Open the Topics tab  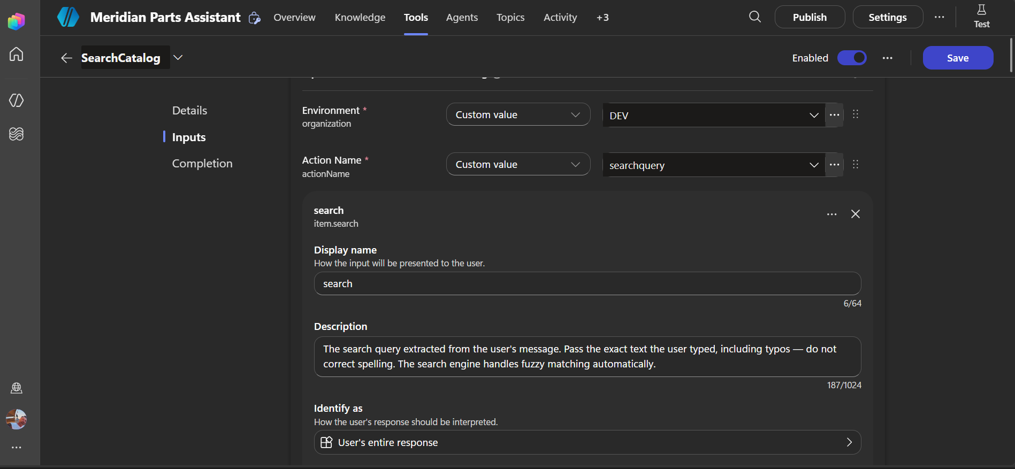pyautogui.click(x=510, y=18)
